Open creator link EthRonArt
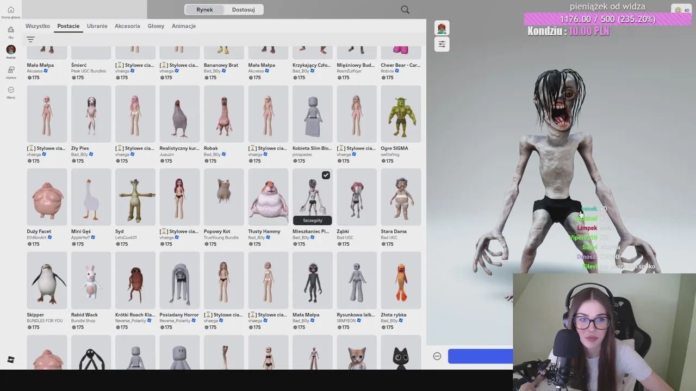The width and height of the screenshot is (696, 391). pyautogui.click(x=37, y=237)
